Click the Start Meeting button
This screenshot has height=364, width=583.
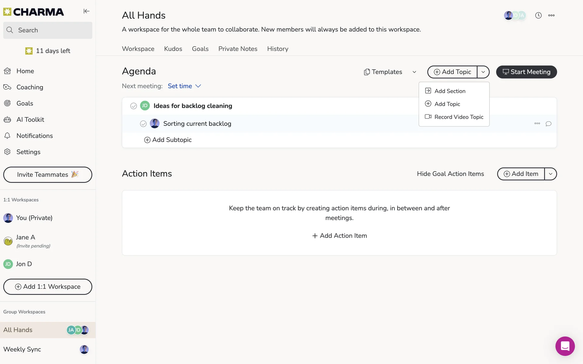tap(526, 72)
